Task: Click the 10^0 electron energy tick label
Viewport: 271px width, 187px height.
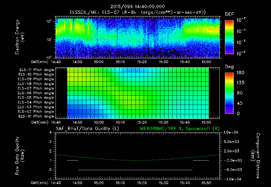Action: click(x=49, y=57)
